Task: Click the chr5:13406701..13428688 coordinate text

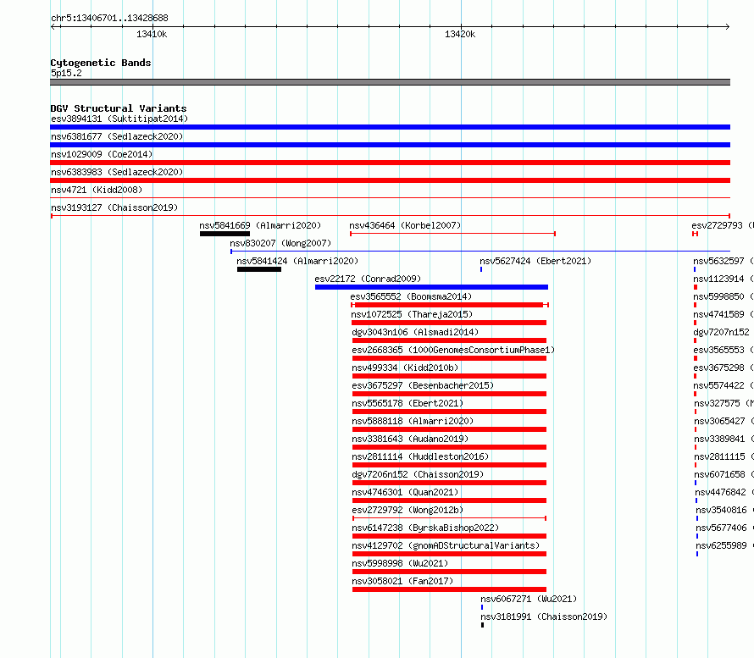Action: click(109, 19)
